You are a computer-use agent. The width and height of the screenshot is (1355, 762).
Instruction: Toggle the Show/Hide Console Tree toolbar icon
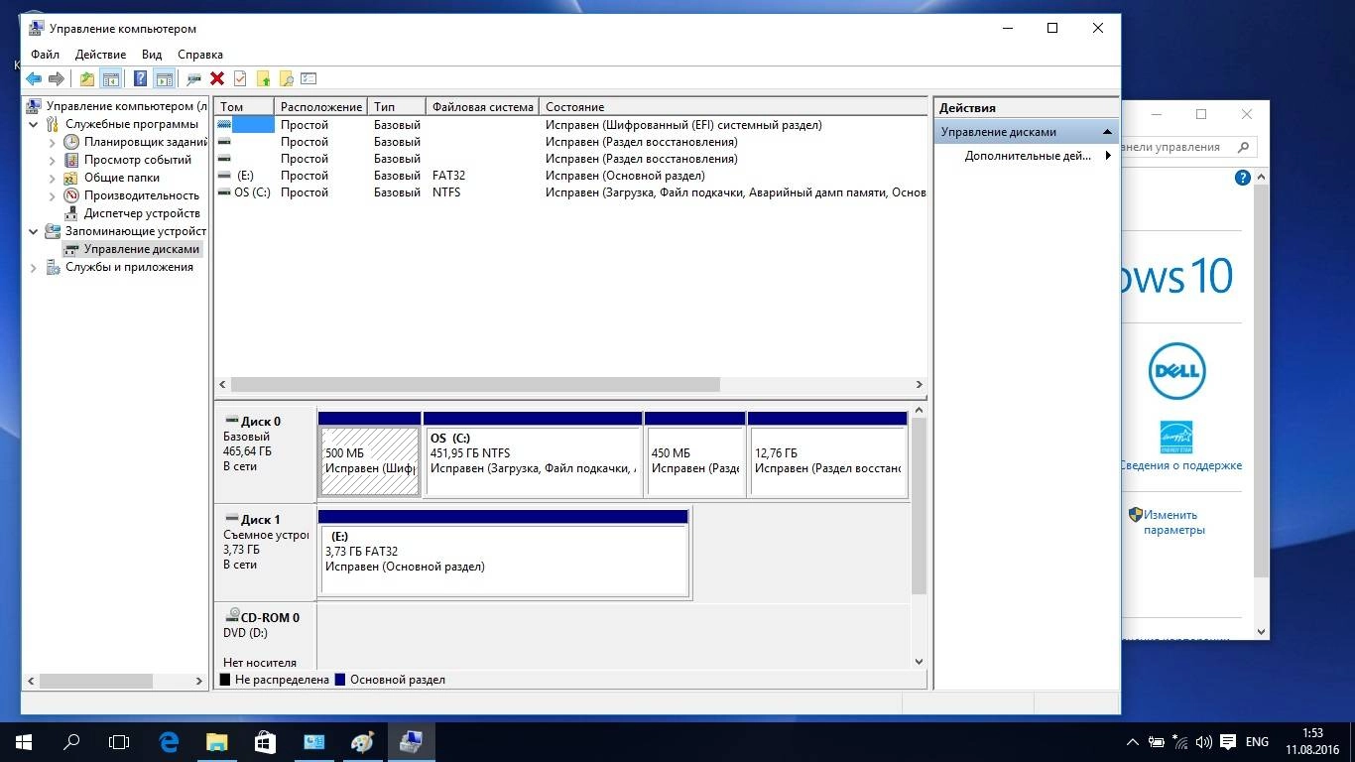(x=111, y=78)
